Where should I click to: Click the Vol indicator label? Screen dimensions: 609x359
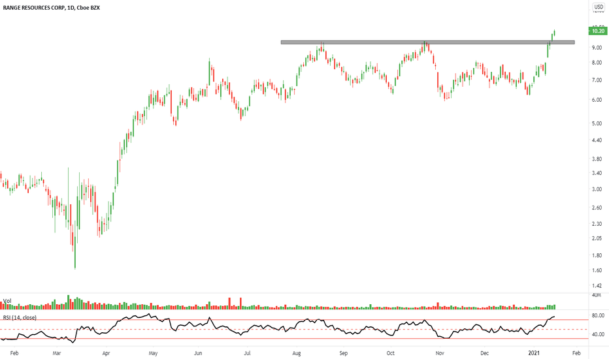tap(7, 301)
